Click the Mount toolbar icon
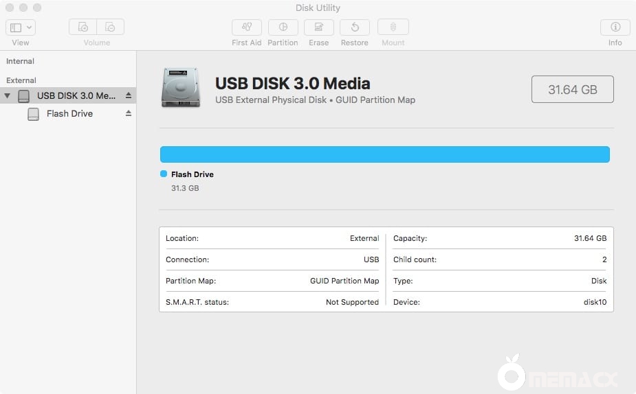This screenshot has height=394, width=636. [393, 27]
